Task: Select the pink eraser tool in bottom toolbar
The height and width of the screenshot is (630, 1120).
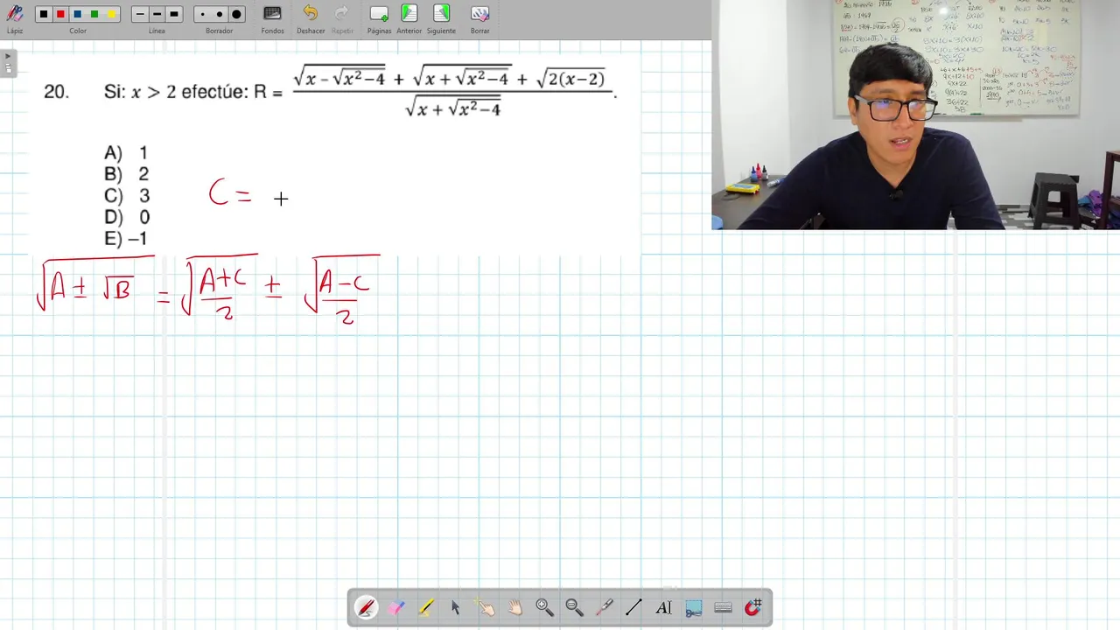Action: [395, 607]
